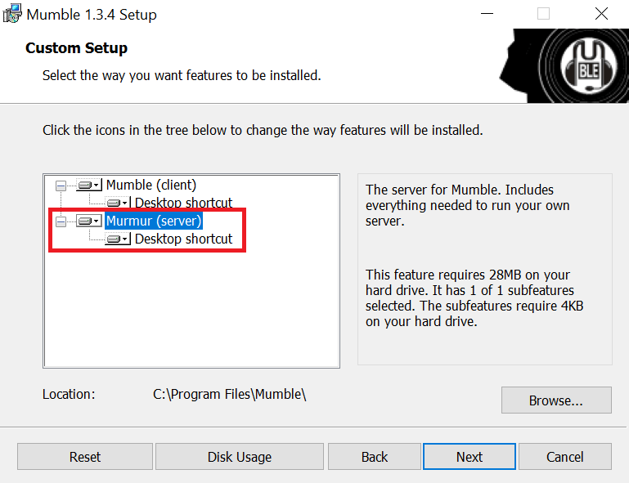629x483 pixels.
Task: Select the Mumble (client) tree item
Action: pos(151,185)
